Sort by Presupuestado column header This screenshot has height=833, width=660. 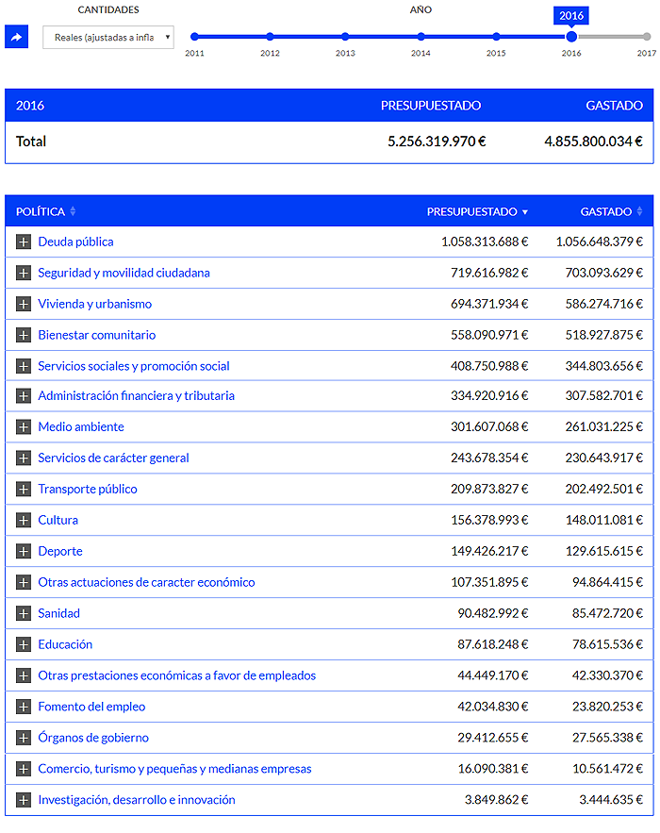(477, 211)
